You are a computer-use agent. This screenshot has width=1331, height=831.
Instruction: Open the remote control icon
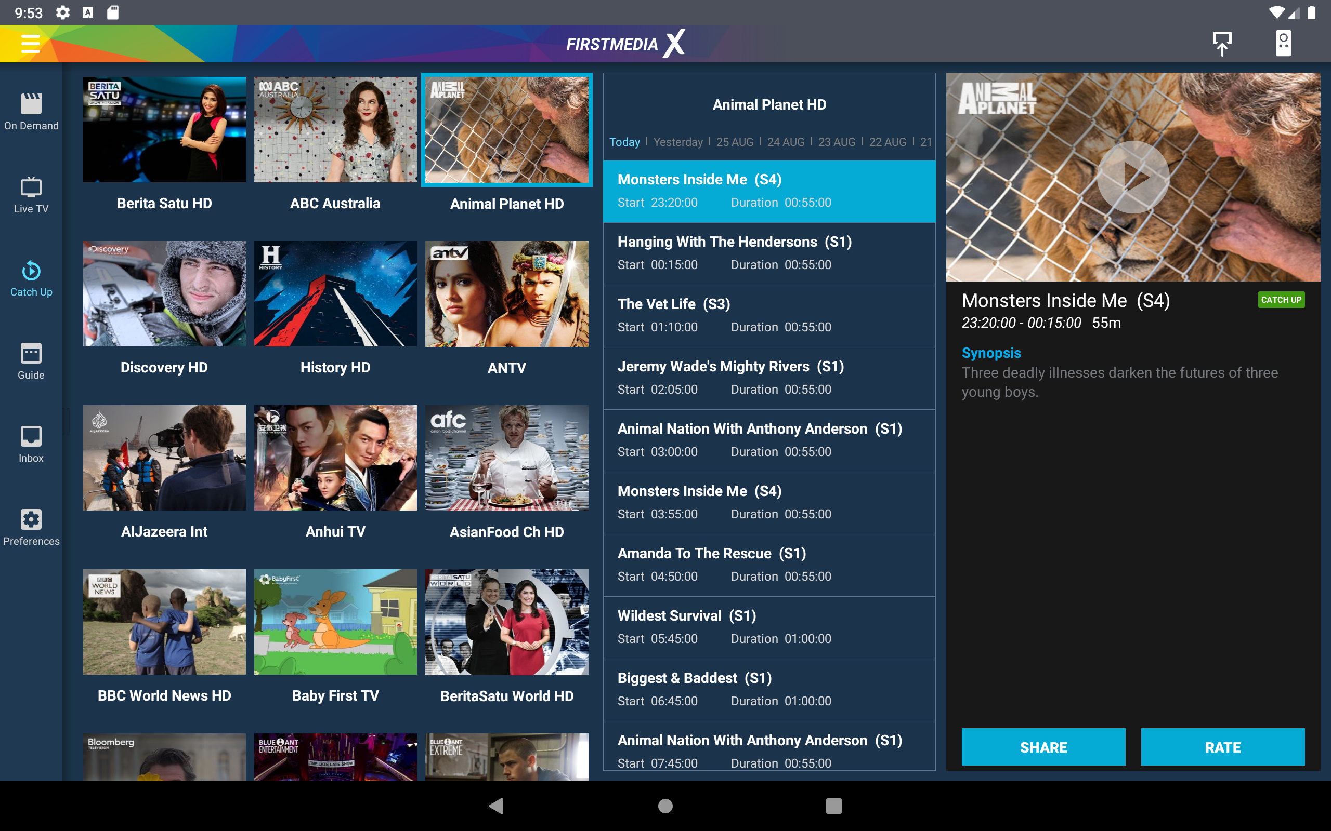click(x=1283, y=44)
